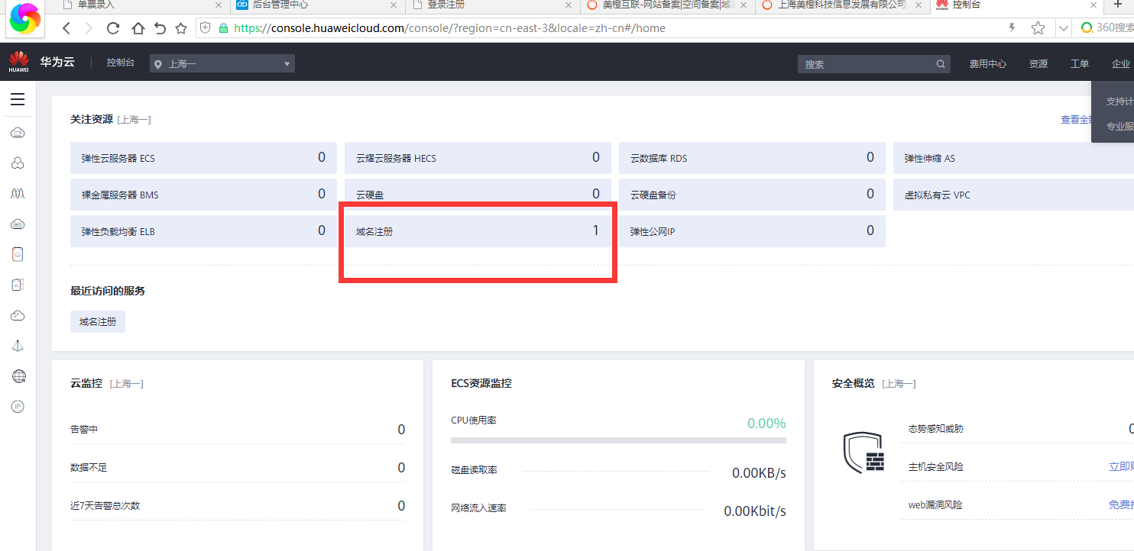Open the 域名注册 resource card showing 1
Viewport: 1134px width, 551px height.
pos(478,231)
